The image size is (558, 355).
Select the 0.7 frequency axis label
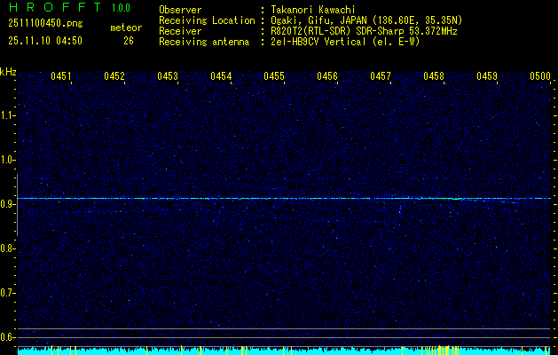tap(8, 292)
